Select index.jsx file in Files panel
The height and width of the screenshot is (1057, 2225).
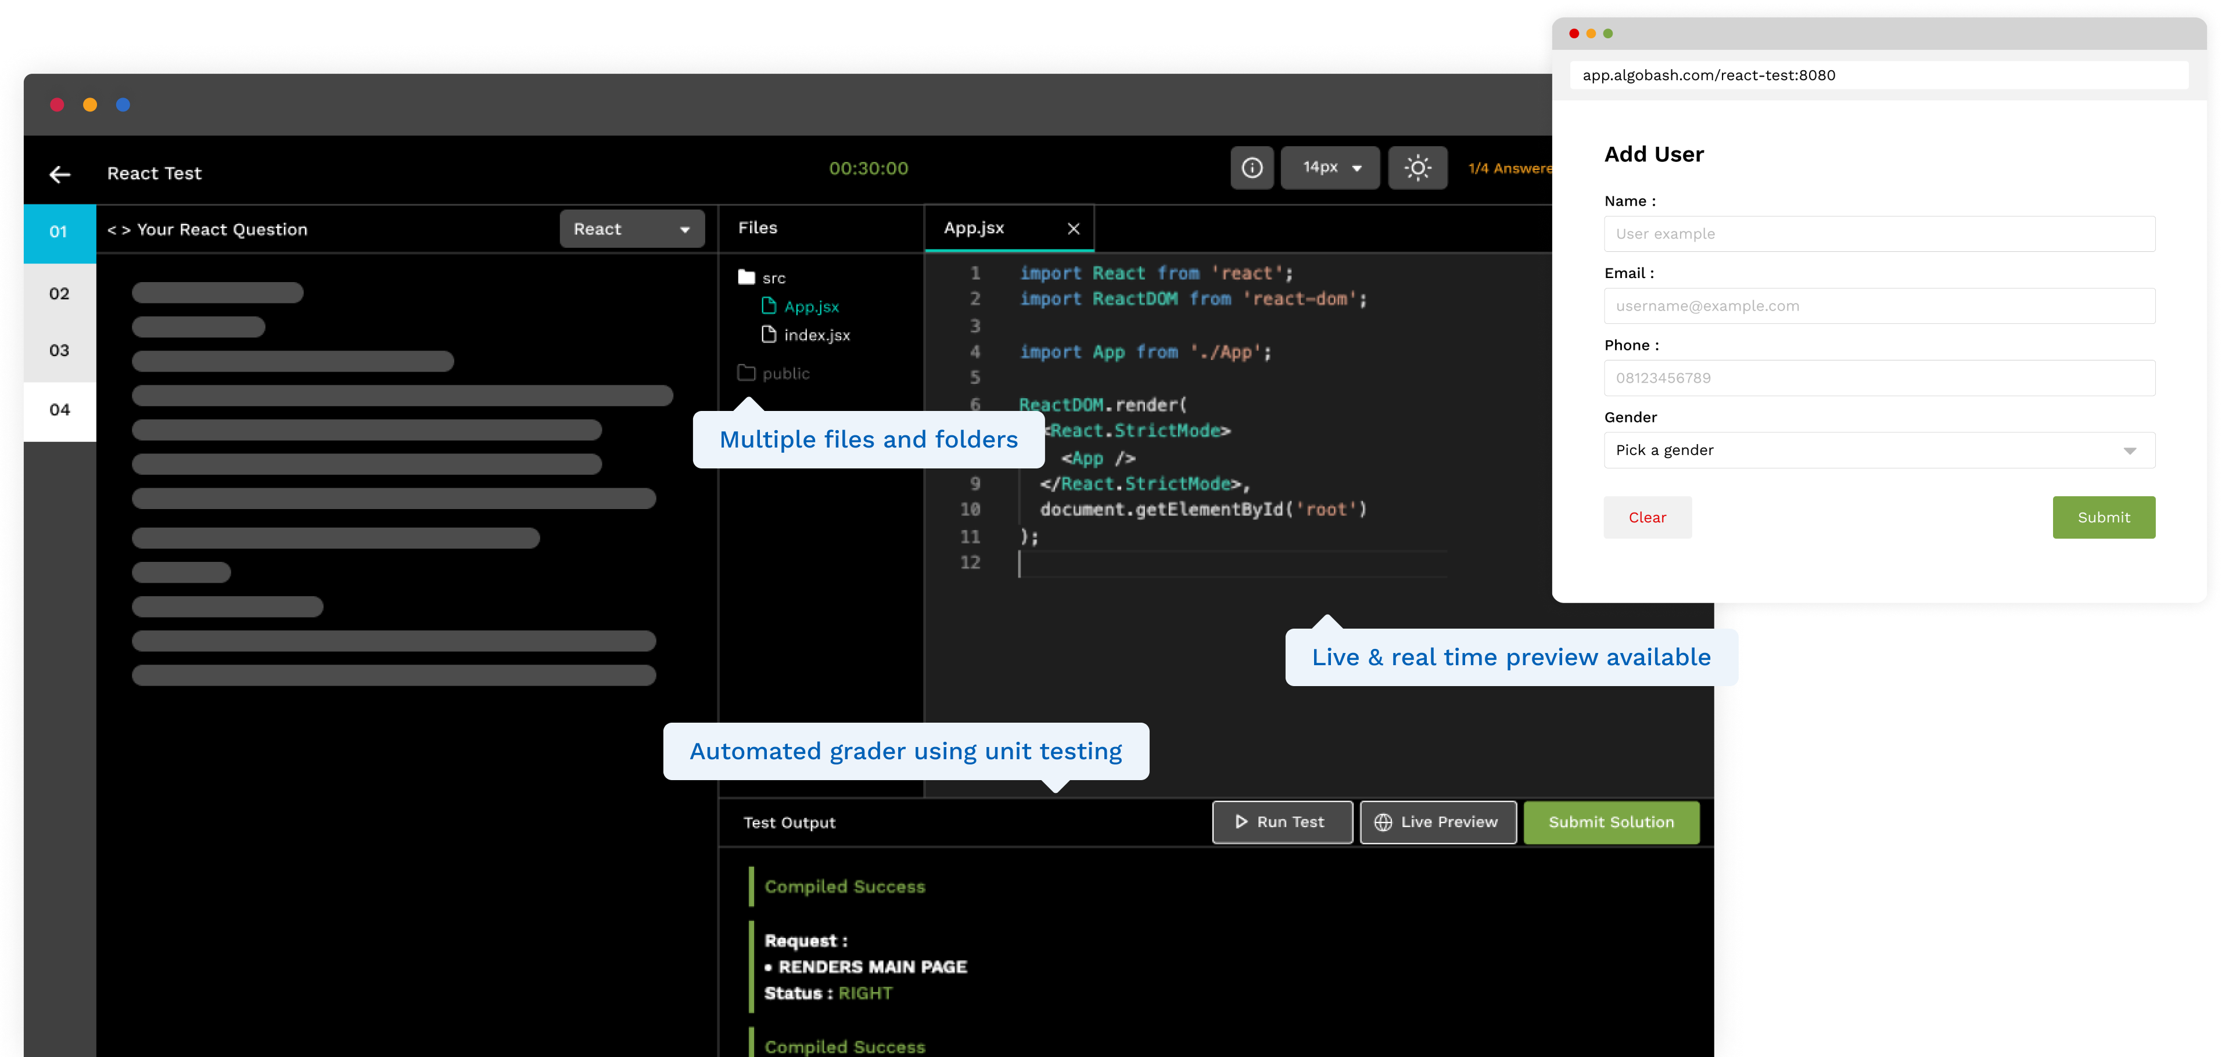[816, 336]
